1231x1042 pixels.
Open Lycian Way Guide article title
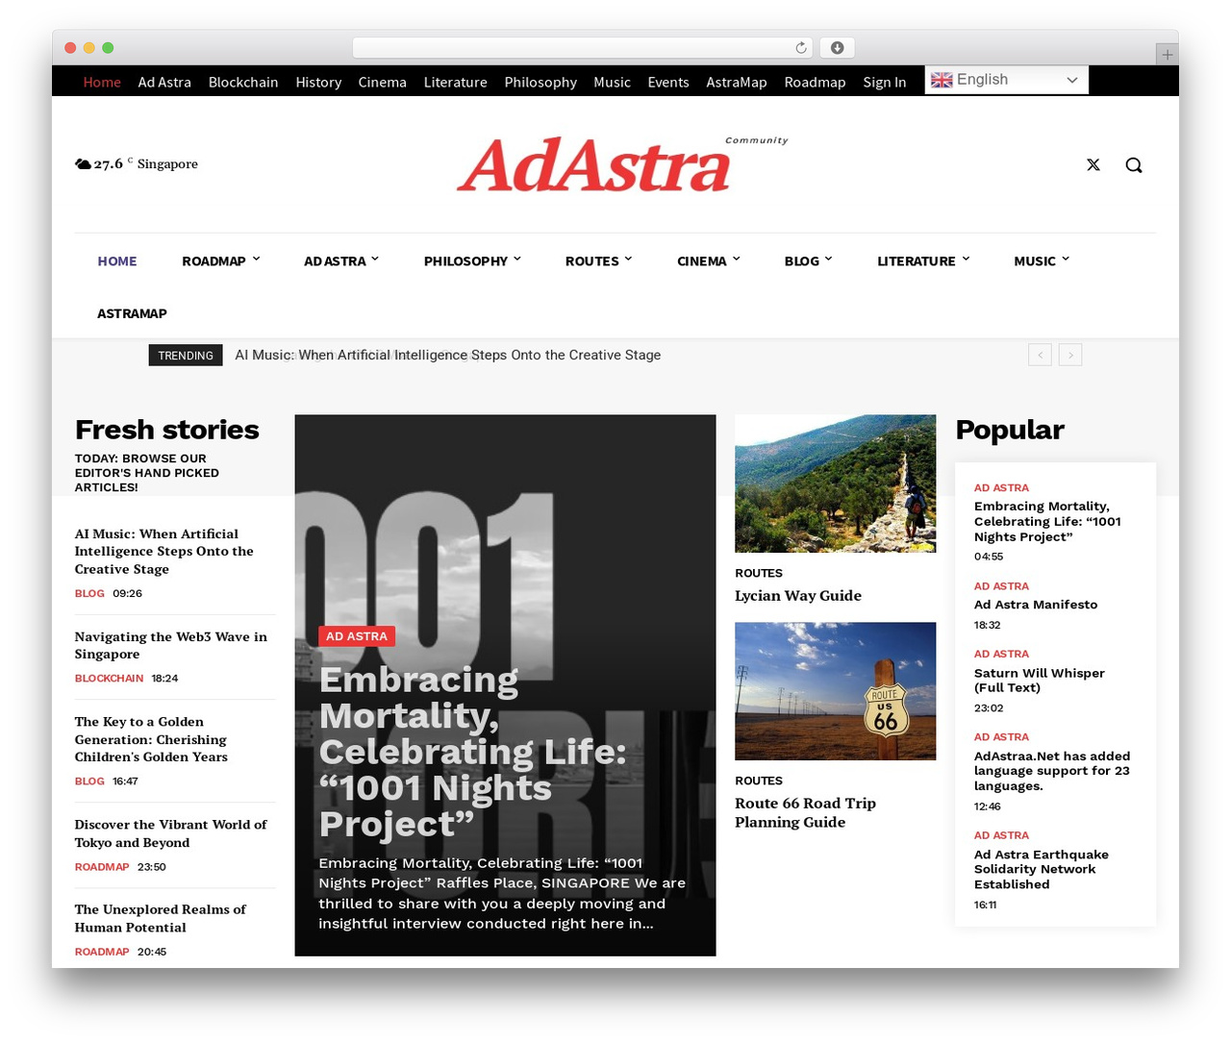point(798,596)
